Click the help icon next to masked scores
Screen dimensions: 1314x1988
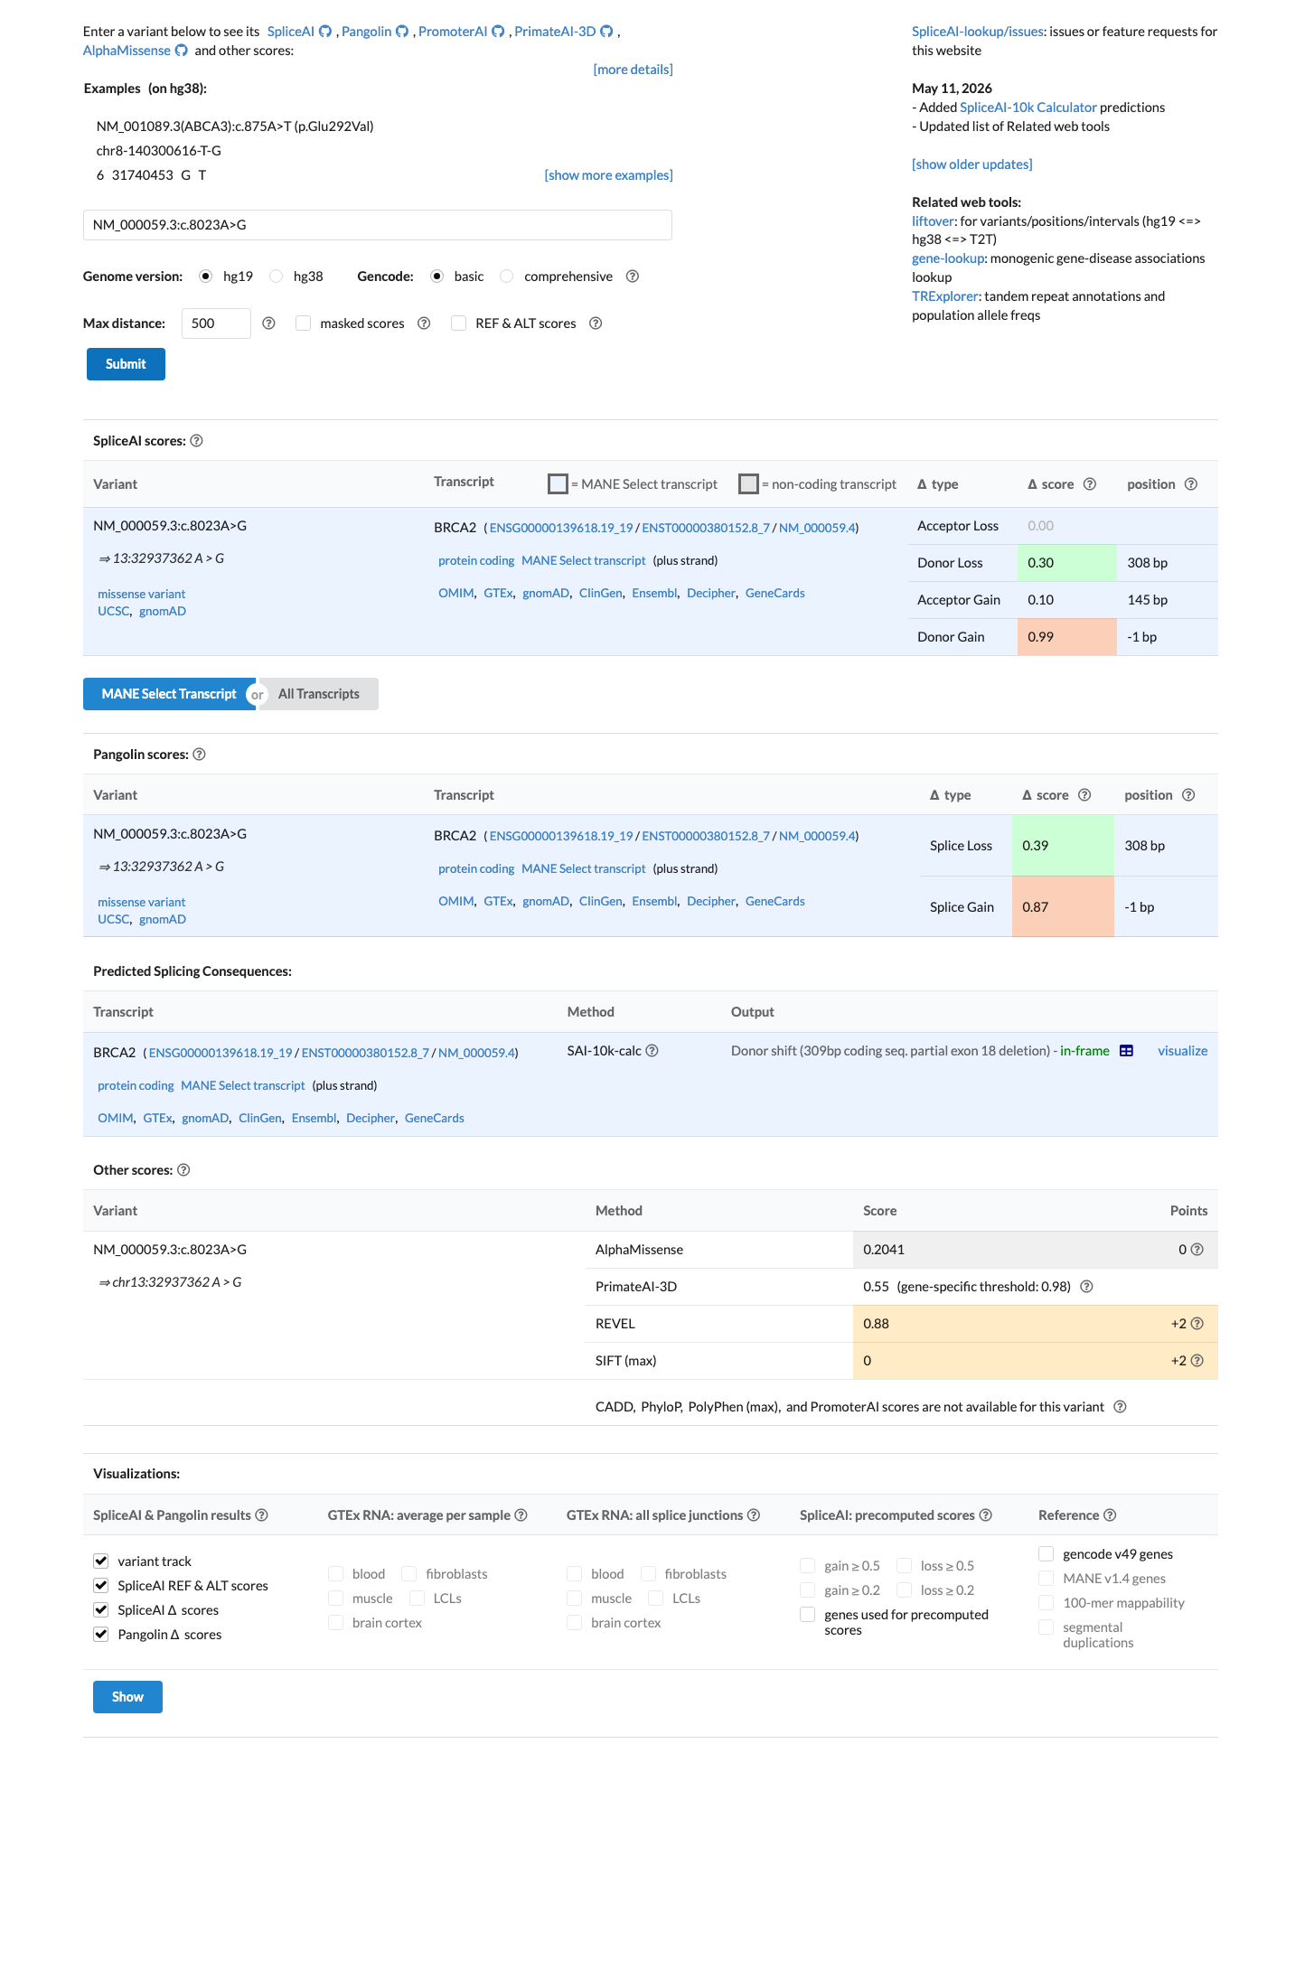[424, 324]
